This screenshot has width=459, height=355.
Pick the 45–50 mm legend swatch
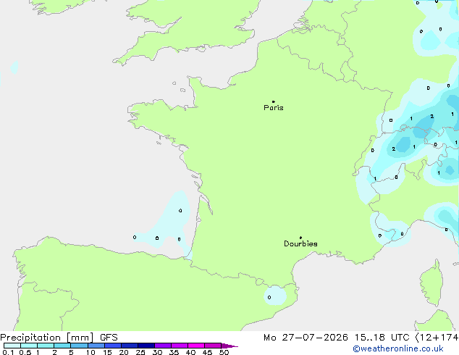213,346
